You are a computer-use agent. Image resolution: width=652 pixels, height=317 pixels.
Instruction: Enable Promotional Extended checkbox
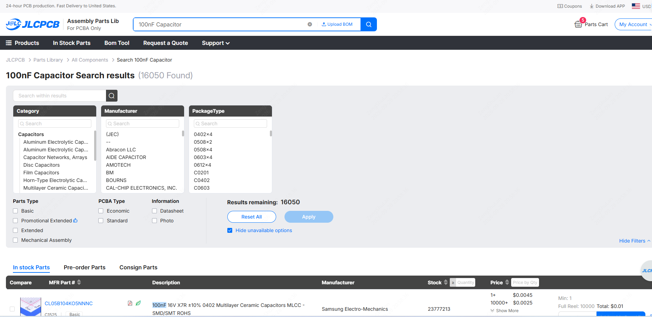coord(15,221)
